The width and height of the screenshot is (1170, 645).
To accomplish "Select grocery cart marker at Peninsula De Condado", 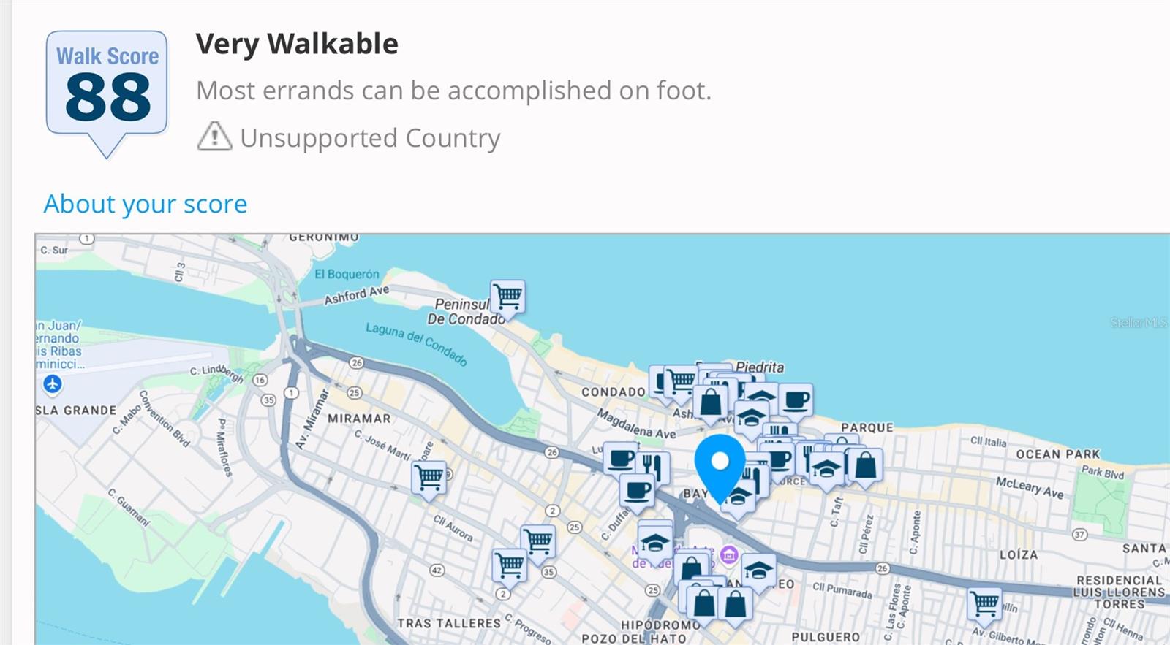I will click(507, 297).
